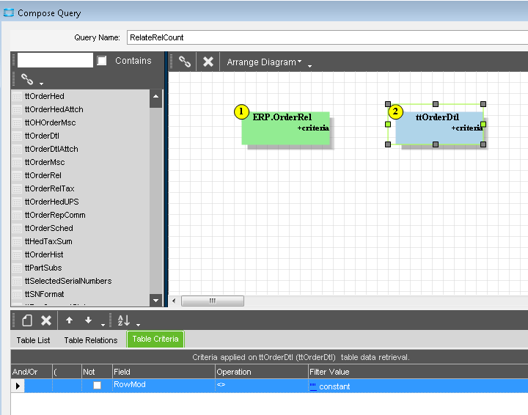Screen dimensions: 528x415
Task: Click the link tables icon in diagram toolbar
Action: coord(185,62)
